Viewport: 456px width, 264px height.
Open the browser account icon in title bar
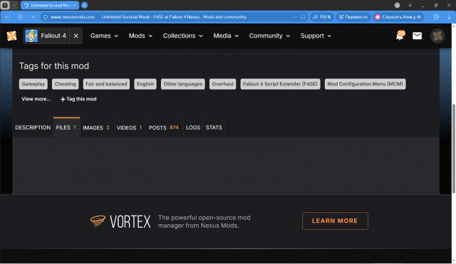[398, 5]
